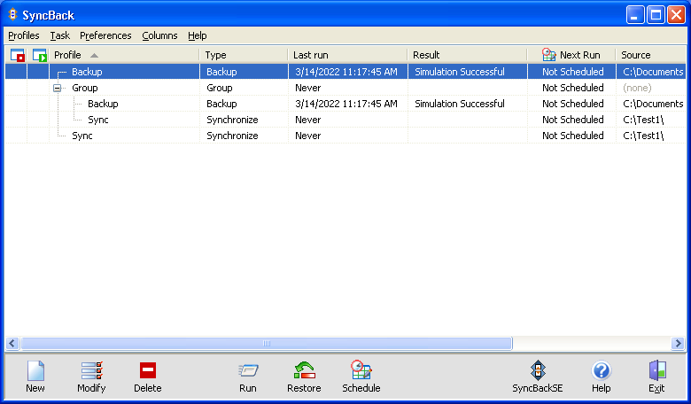Open Modify profile toolbar icon
Viewport: 691px width, 404px height.
tap(91, 370)
